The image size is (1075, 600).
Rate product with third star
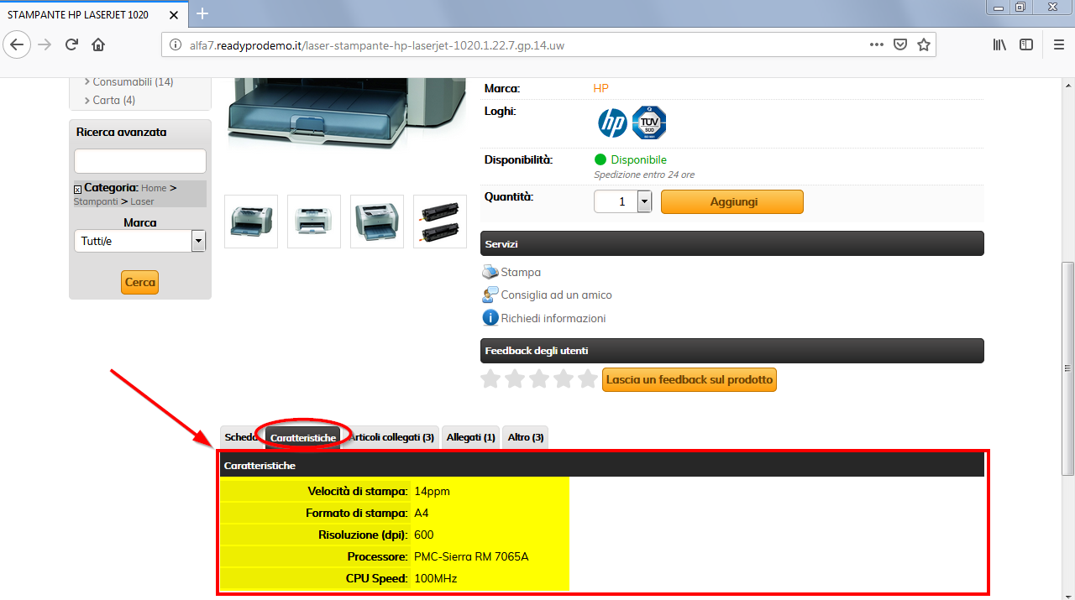coord(539,379)
